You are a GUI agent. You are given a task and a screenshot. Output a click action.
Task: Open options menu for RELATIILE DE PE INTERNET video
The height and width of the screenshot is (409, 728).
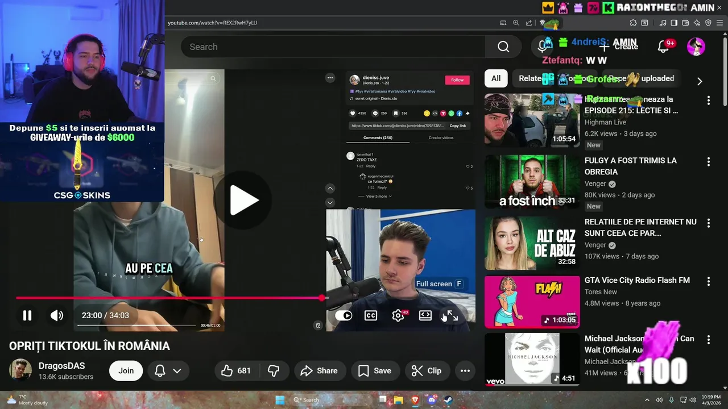[x=708, y=223]
